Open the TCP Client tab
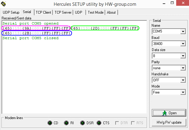189x130 pixels. click(43, 12)
